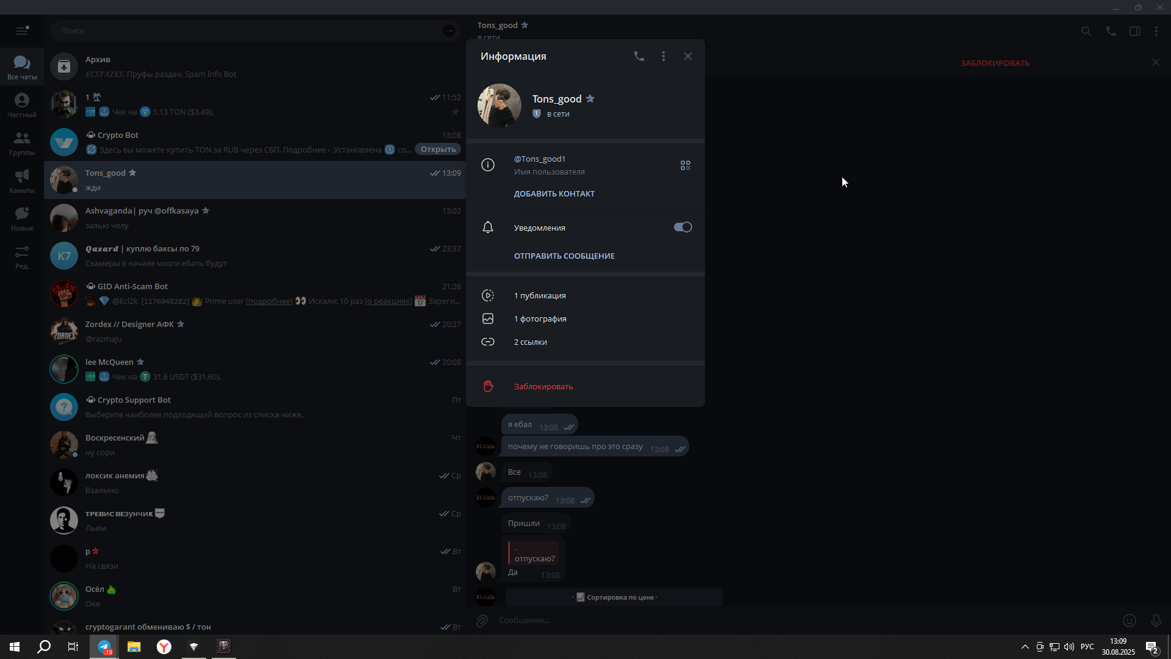This screenshot has width=1171, height=659.
Task: Open Task View on taskbar
Action: coord(73,647)
